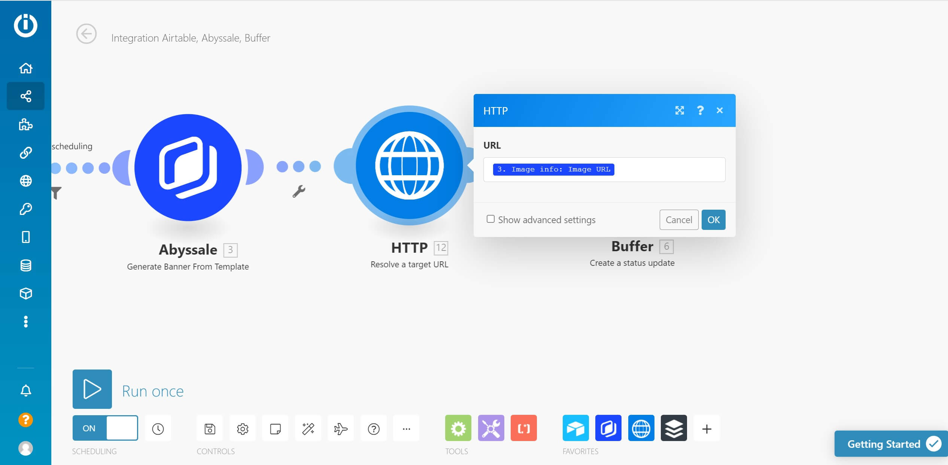Open help question mark in controls
The width and height of the screenshot is (948, 465).
(x=374, y=428)
